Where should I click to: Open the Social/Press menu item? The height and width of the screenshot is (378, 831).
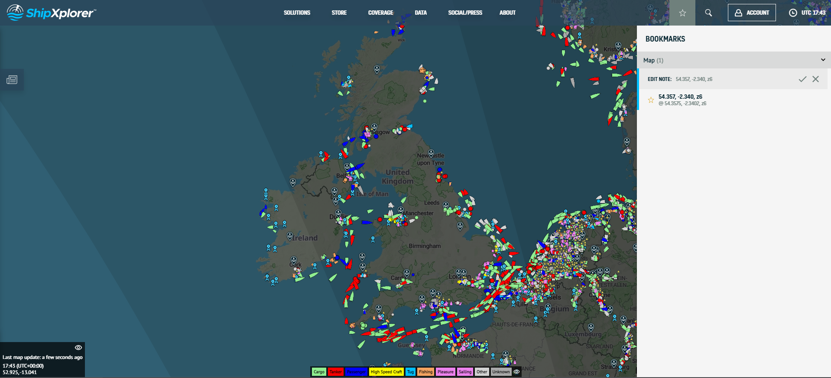(465, 13)
